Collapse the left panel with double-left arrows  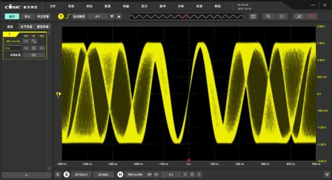click(58, 174)
